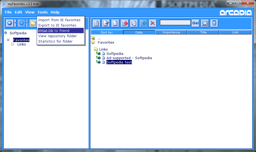Click the globe icon of Softpedia bookmark

click(98, 53)
